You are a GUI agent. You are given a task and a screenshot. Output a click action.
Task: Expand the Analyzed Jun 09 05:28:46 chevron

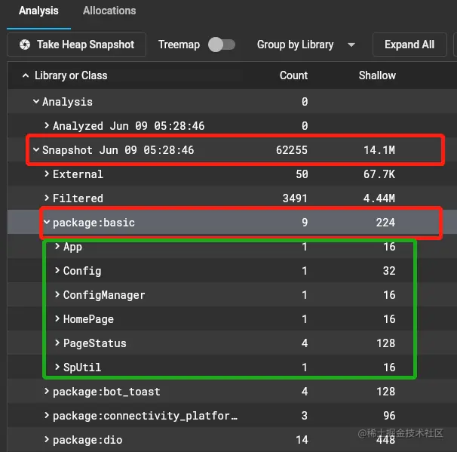click(47, 125)
